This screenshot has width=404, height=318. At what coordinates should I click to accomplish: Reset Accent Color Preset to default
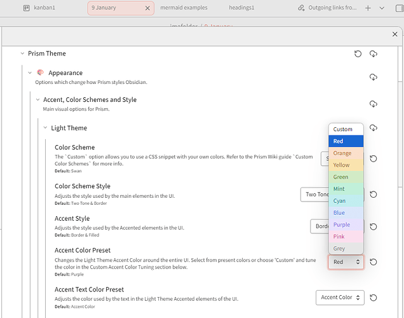coord(374,262)
